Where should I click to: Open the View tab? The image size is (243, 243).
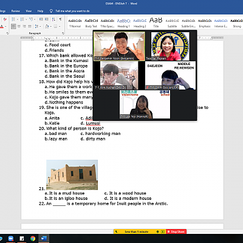[29, 11]
